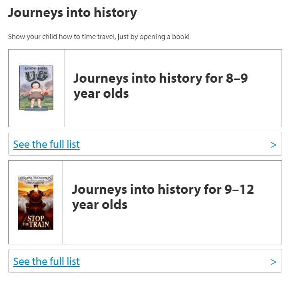Screen dimensions: 288x282
Task: Open 'See the full list' for 9–12 year olds
Action: [46, 261]
